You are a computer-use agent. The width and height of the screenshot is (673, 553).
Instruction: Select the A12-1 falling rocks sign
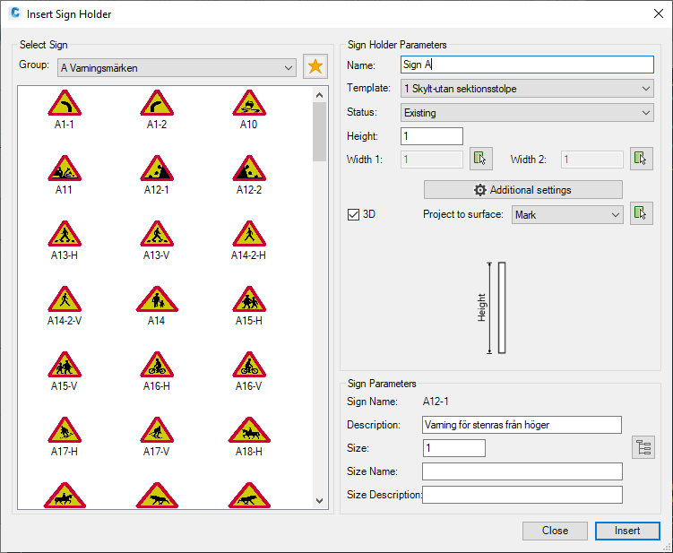click(157, 175)
